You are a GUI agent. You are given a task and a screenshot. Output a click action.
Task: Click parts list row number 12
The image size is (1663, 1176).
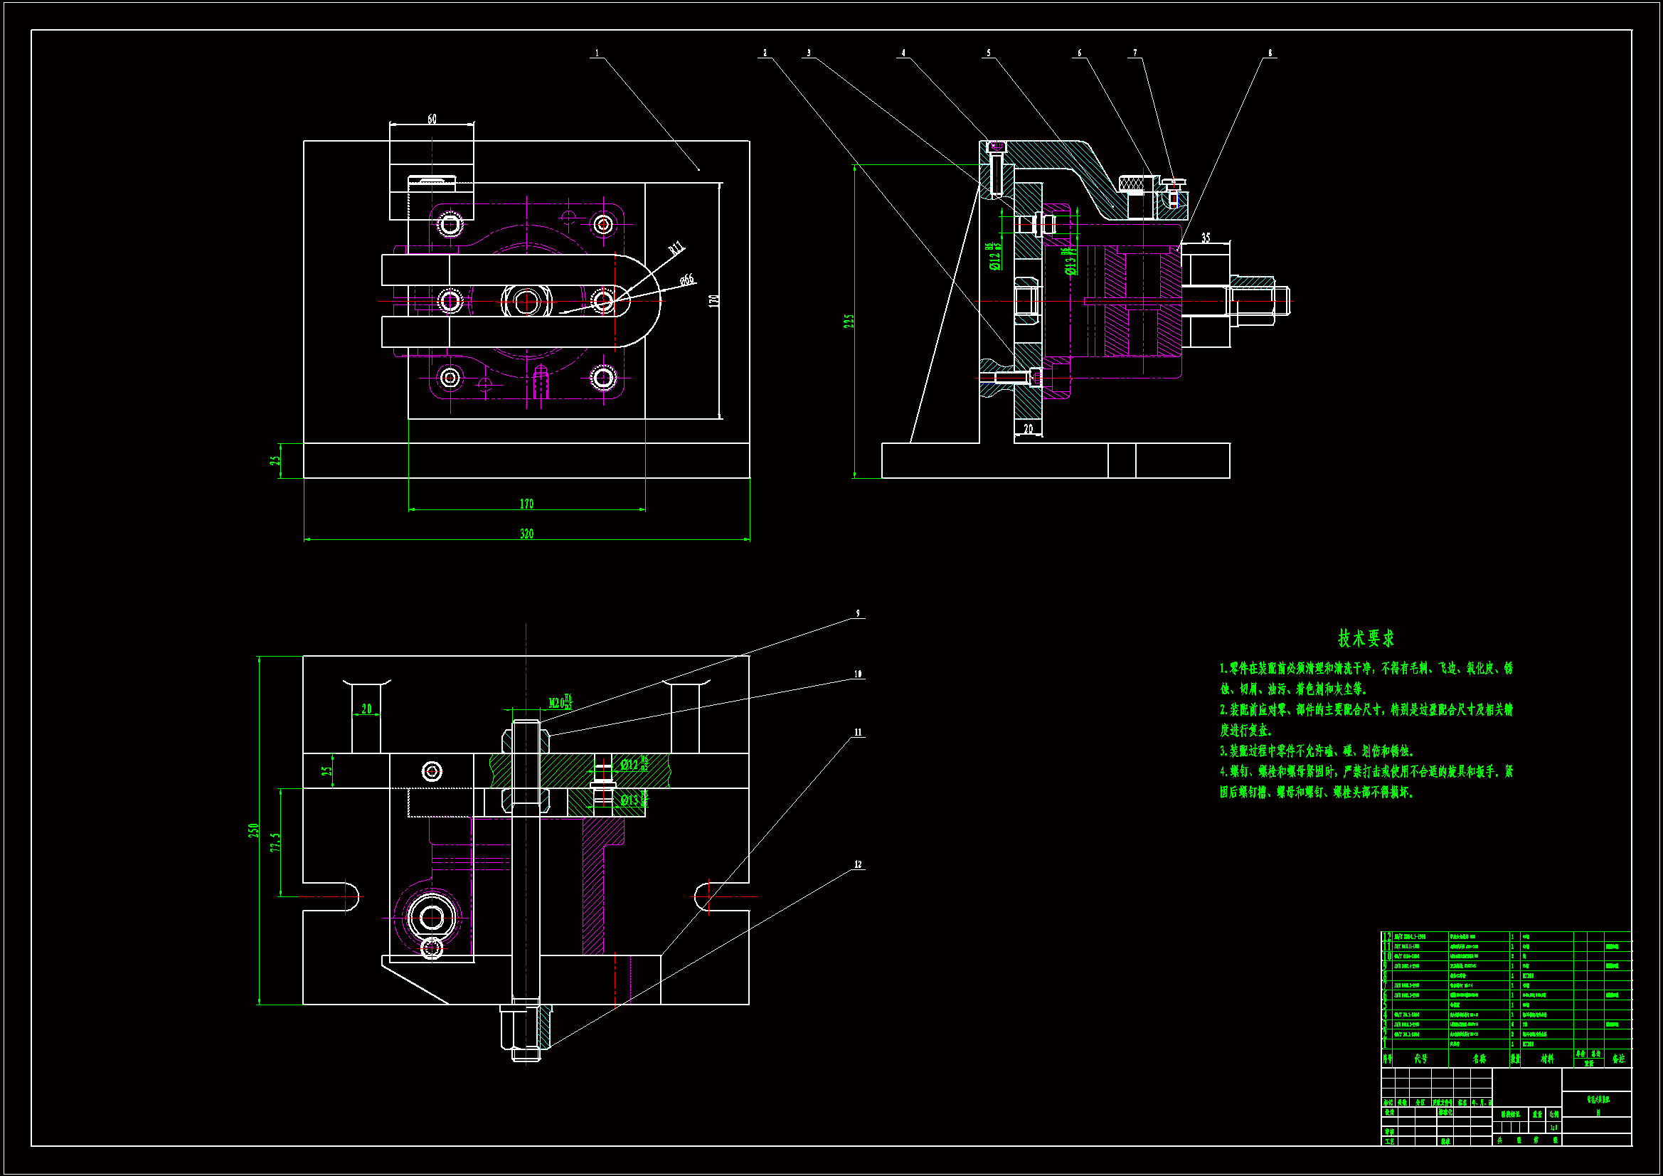pos(1387,937)
